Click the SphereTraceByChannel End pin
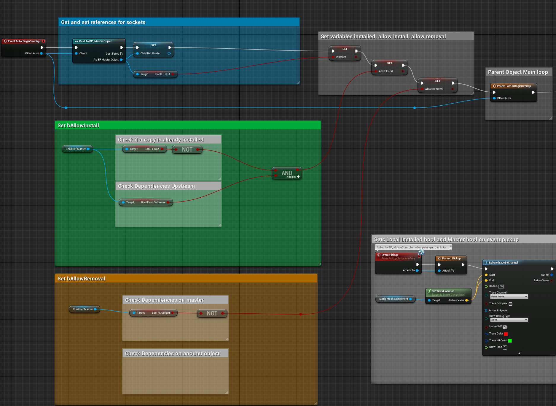The image size is (556, 406). pyautogui.click(x=486, y=280)
